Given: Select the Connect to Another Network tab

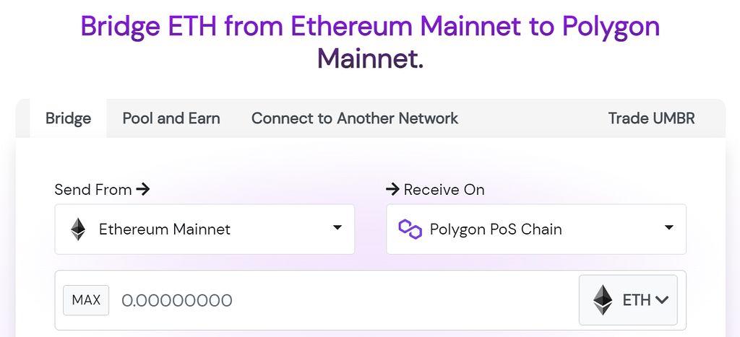Looking at the screenshot, I should [x=355, y=118].
